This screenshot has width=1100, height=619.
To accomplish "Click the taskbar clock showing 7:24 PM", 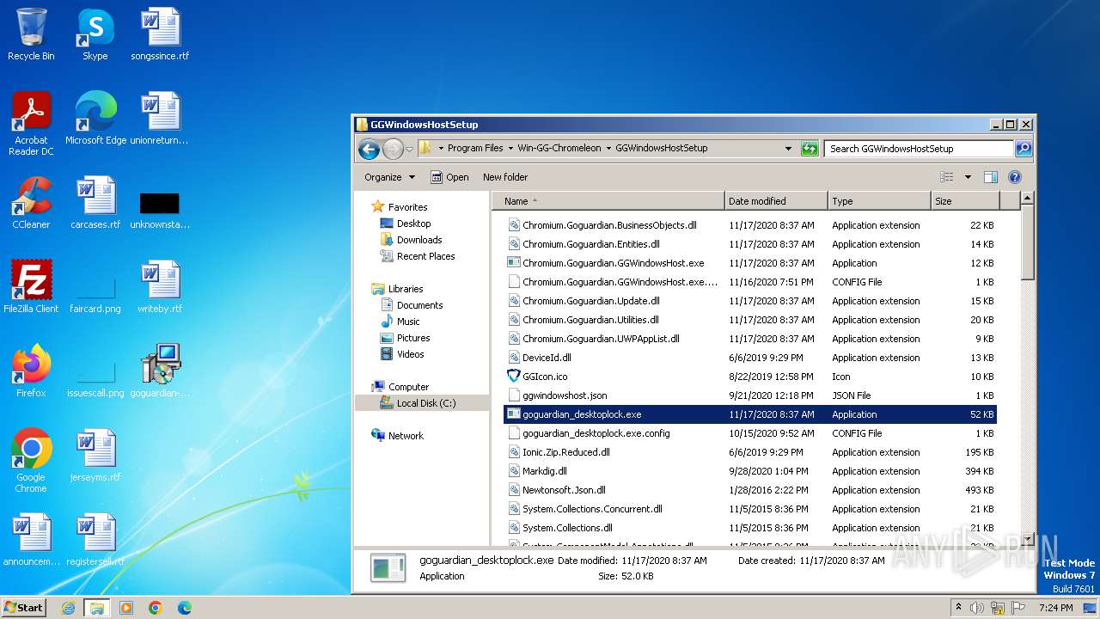I will point(1056,608).
